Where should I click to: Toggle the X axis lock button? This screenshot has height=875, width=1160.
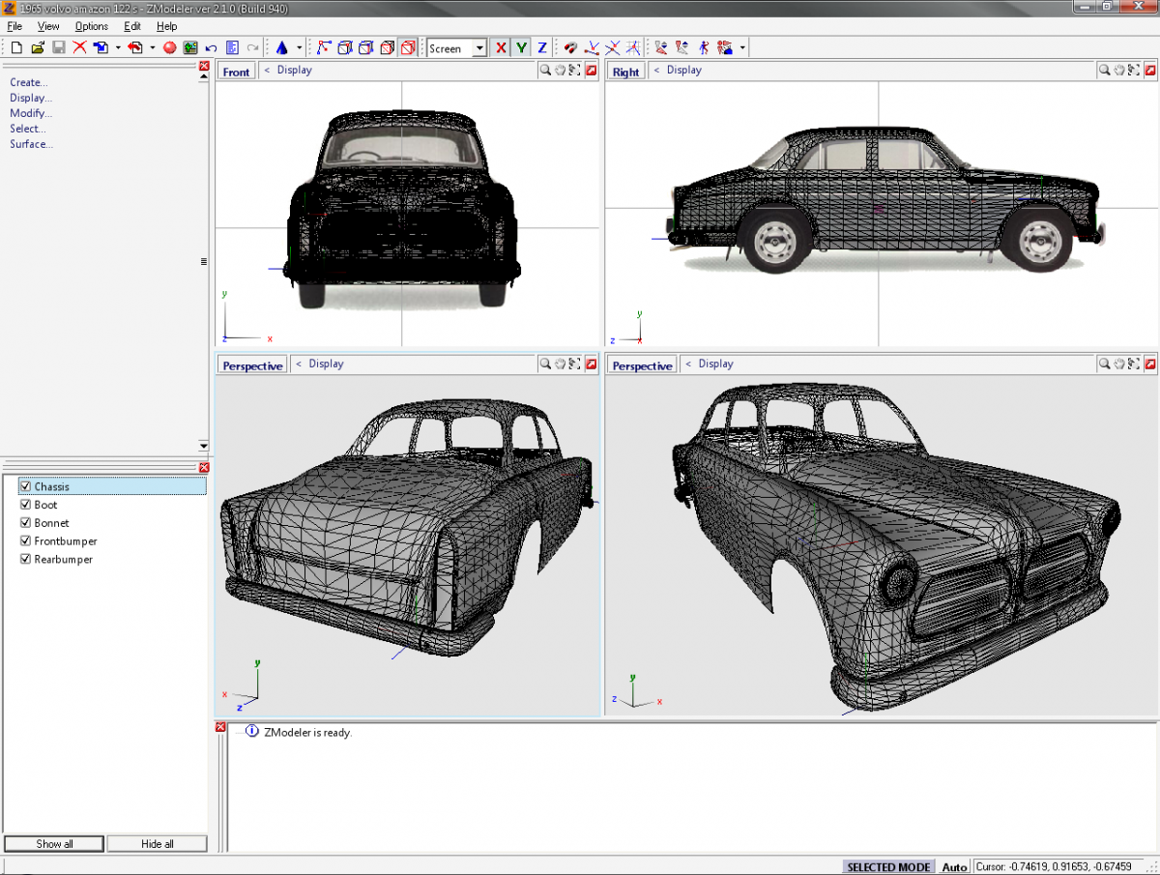pyautogui.click(x=501, y=47)
